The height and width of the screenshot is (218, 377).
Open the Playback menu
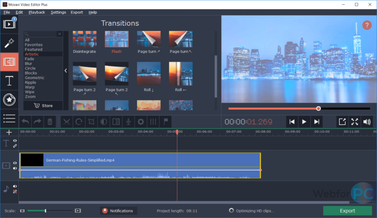click(x=37, y=12)
